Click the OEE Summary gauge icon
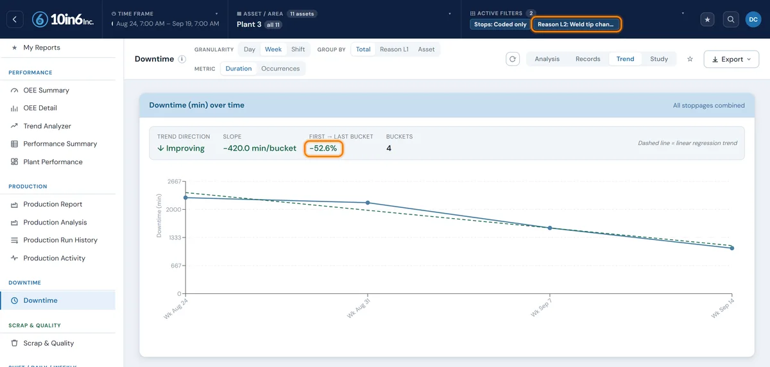Viewport: 770px width, 367px height. pos(15,90)
